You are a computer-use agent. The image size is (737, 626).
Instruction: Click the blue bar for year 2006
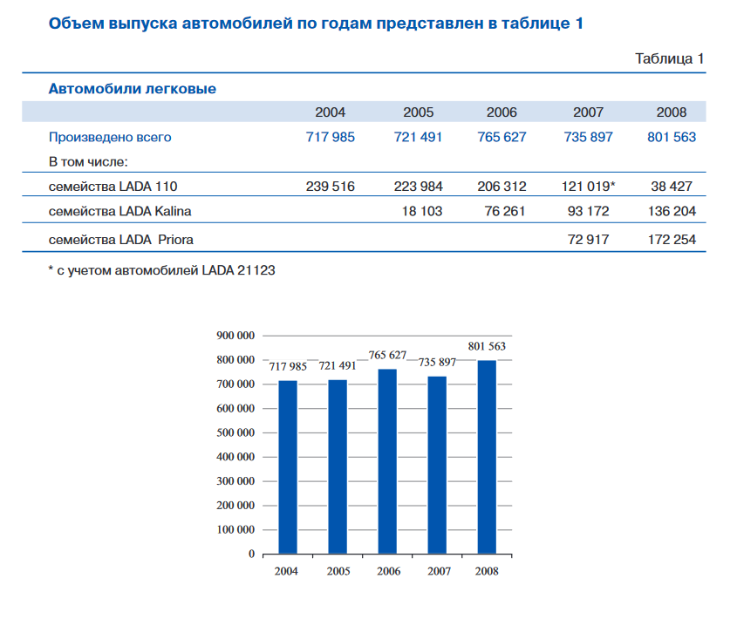(x=387, y=461)
